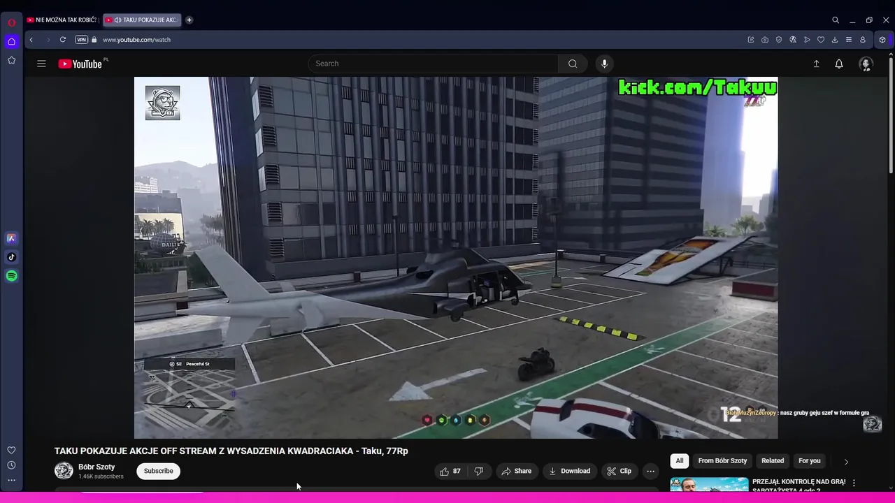Open a new tab with plus button
Viewport: 895px width, 503px height.
point(189,20)
